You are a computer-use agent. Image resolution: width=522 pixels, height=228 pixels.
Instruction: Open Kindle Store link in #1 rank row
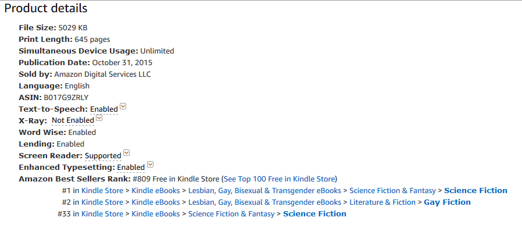tap(102, 191)
